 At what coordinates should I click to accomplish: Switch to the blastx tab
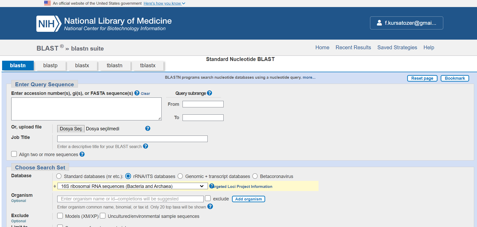point(82,65)
